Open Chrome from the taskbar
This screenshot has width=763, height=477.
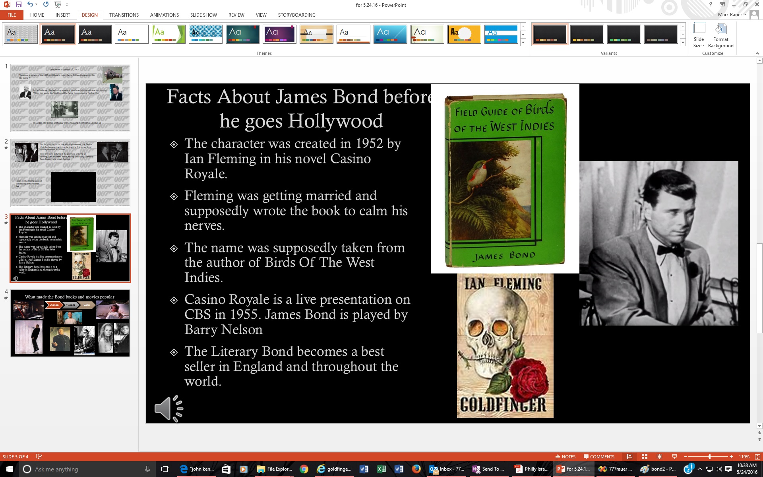pyautogui.click(x=304, y=469)
